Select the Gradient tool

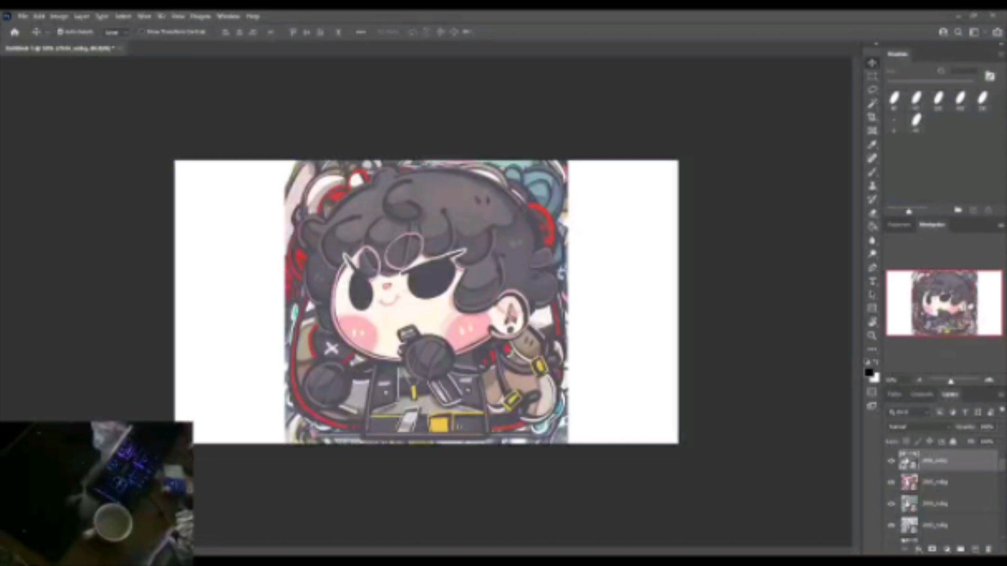point(872,226)
